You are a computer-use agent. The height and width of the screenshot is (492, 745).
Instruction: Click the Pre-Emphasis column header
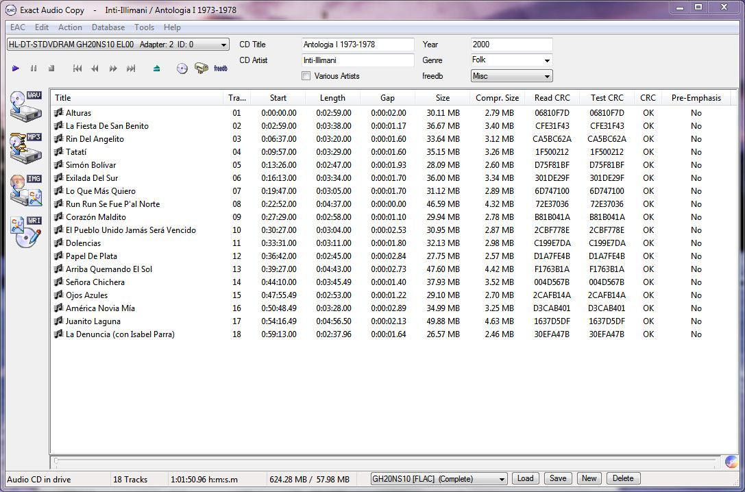(696, 98)
